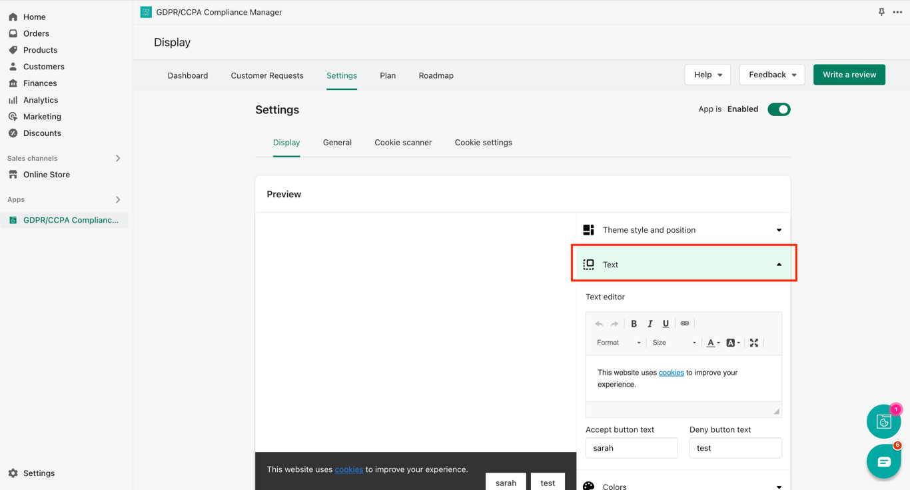Click the Write a review button
The width and height of the screenshot is (910, 490).
click(849, 75)
